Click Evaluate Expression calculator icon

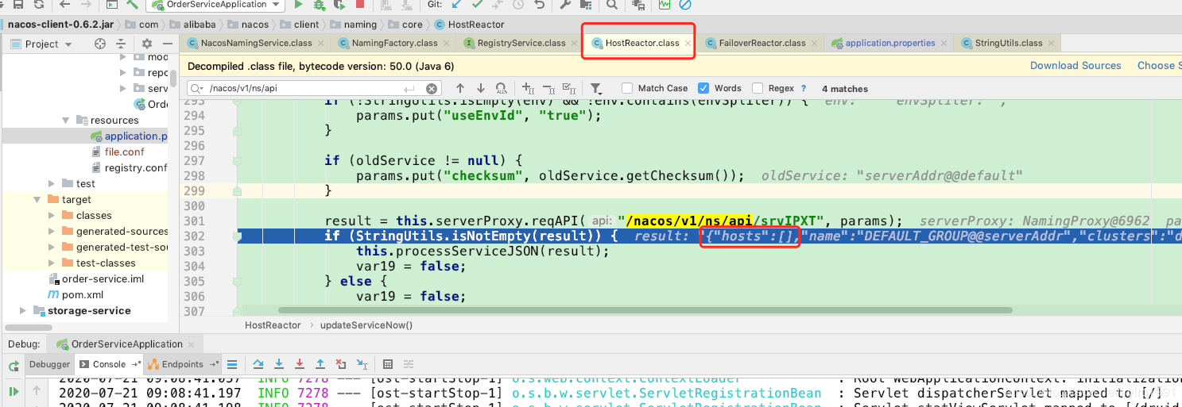387,364
